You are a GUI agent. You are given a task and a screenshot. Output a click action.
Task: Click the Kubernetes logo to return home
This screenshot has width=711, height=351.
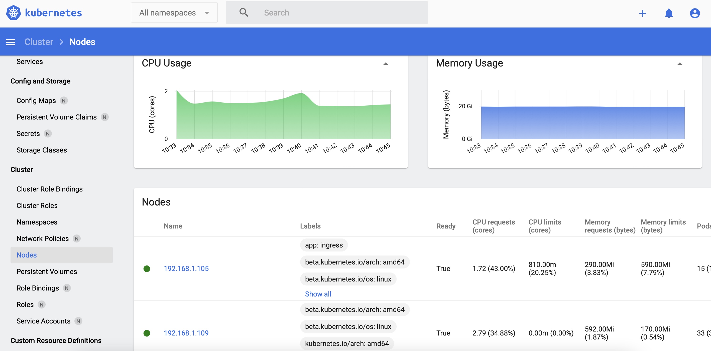pos(14,12)
